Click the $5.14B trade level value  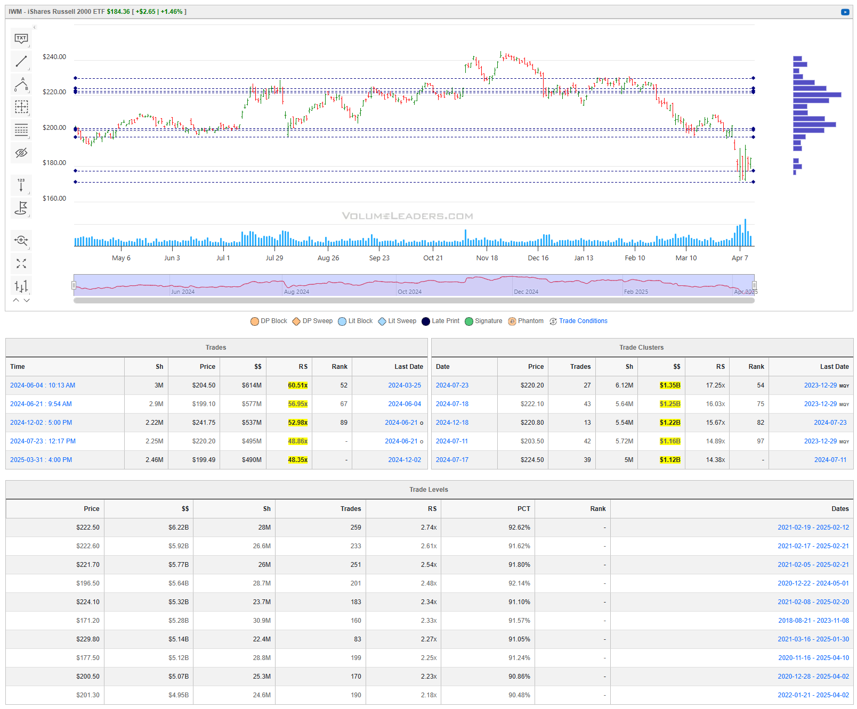click(179, 639)
